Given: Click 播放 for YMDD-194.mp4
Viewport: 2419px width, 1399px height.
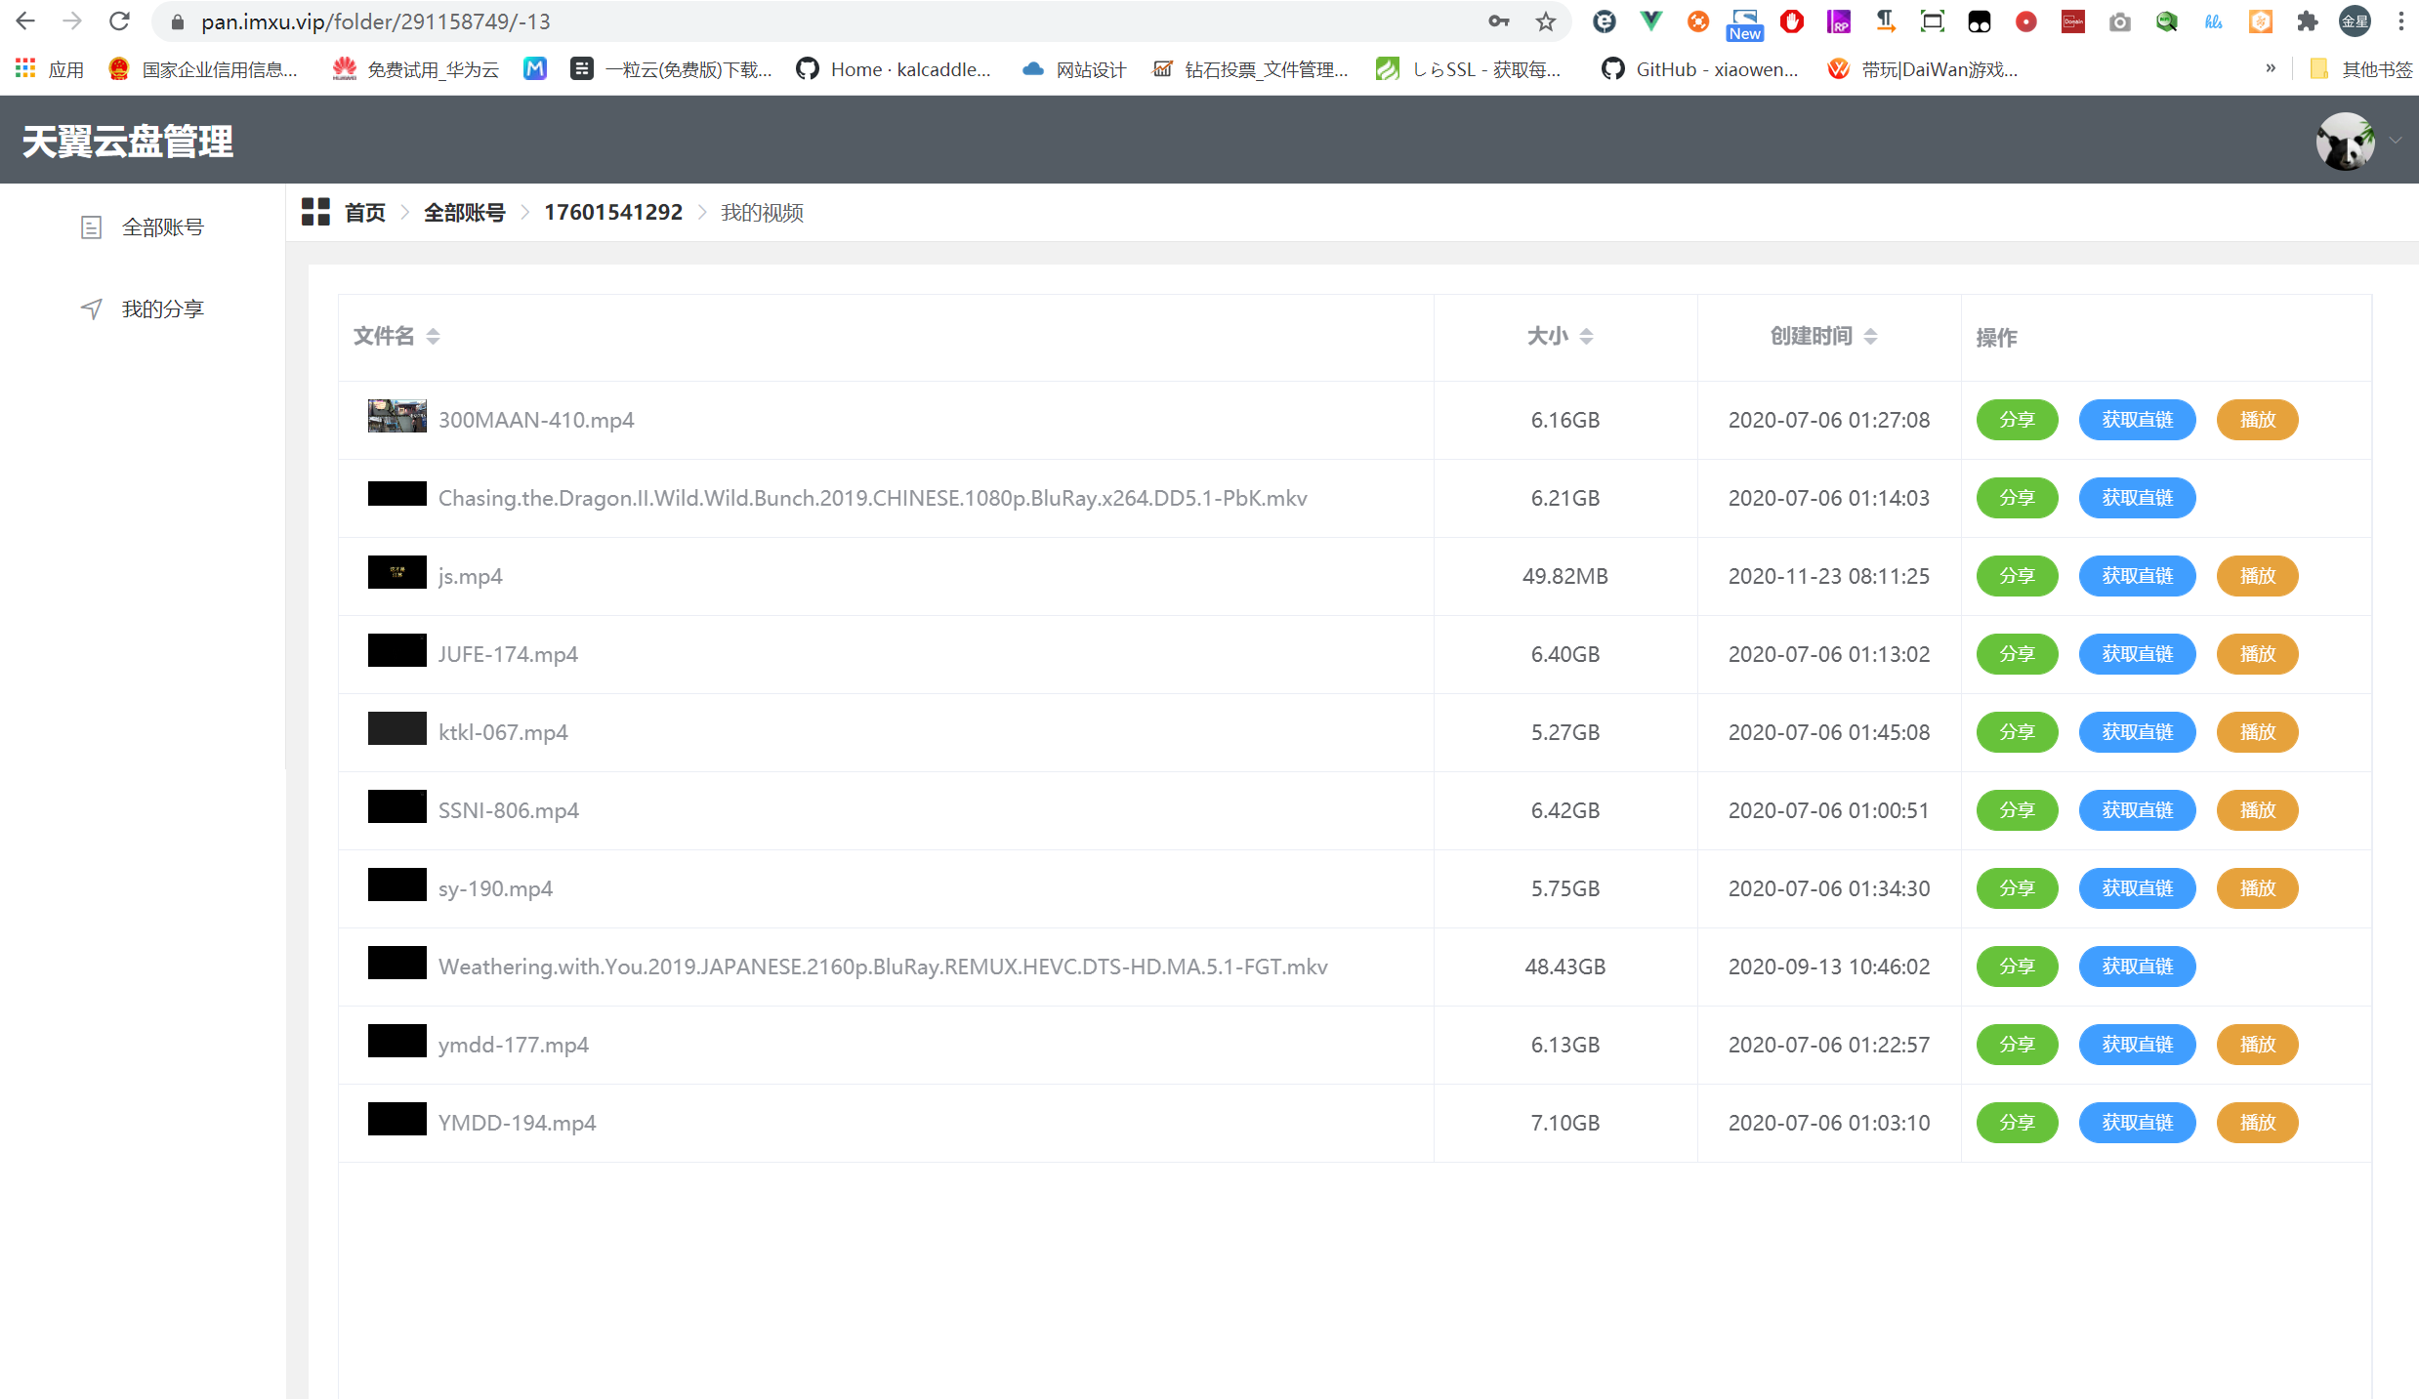Looking at the screenshot, I should tap(2257, 1123).
